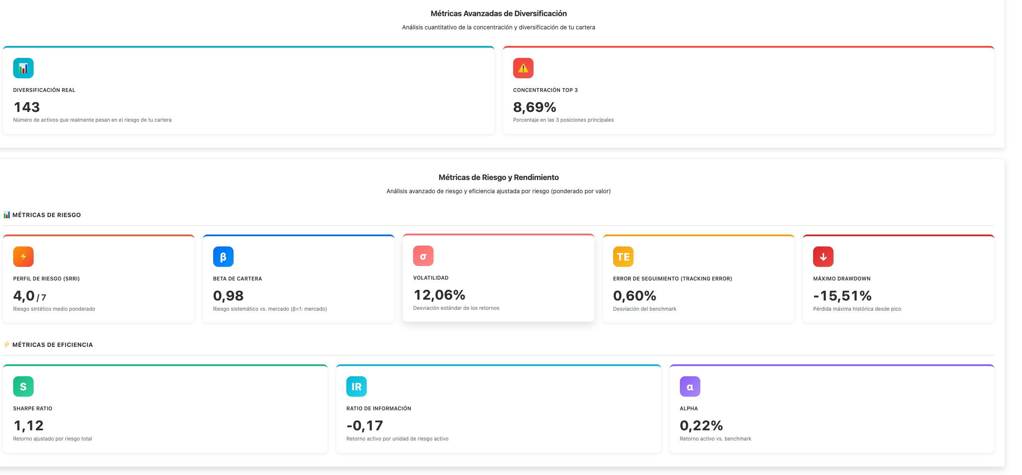Click the Beta de Cartera label
This screenshot has height=475, width=1022.
[x=237, y=279]
